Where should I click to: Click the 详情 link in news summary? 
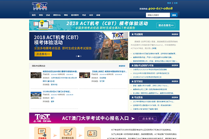pos(154,48)
